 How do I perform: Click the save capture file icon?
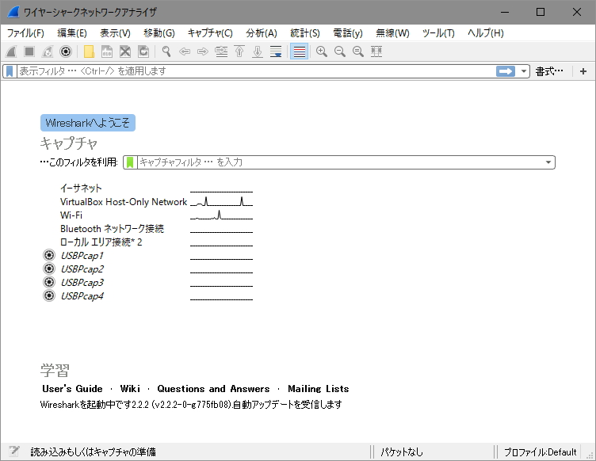107,51
